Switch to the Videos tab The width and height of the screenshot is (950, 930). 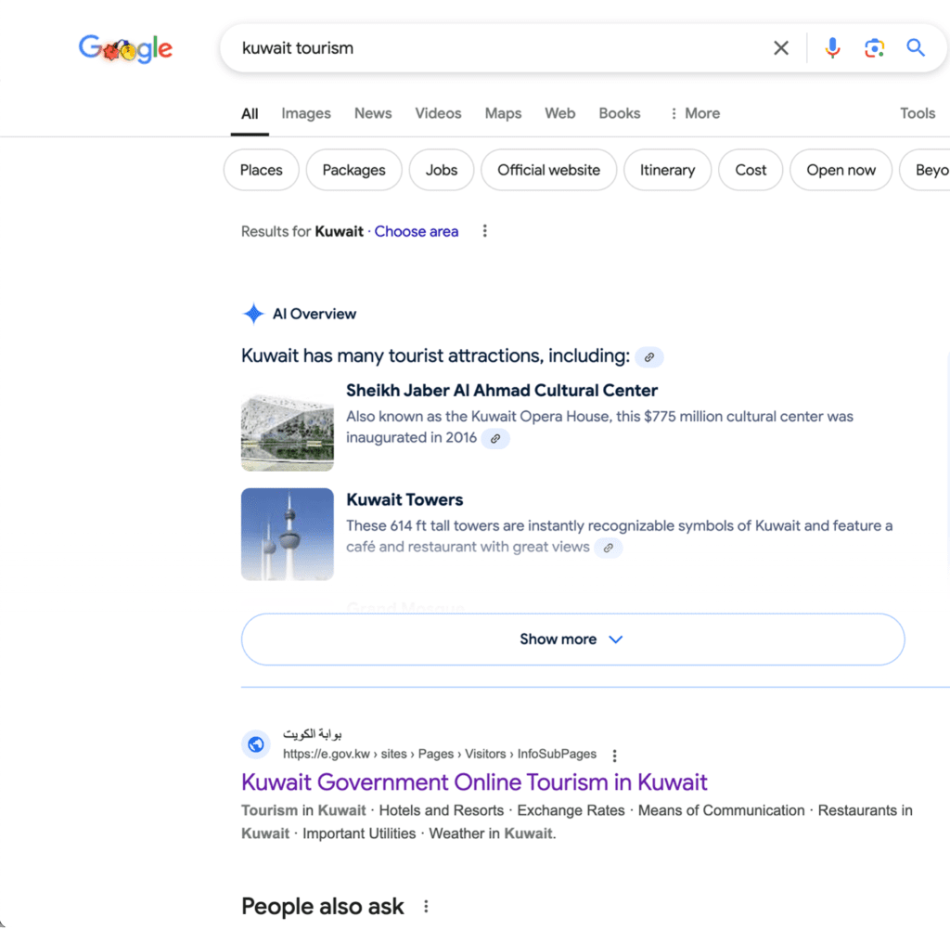tap(438, 113)
